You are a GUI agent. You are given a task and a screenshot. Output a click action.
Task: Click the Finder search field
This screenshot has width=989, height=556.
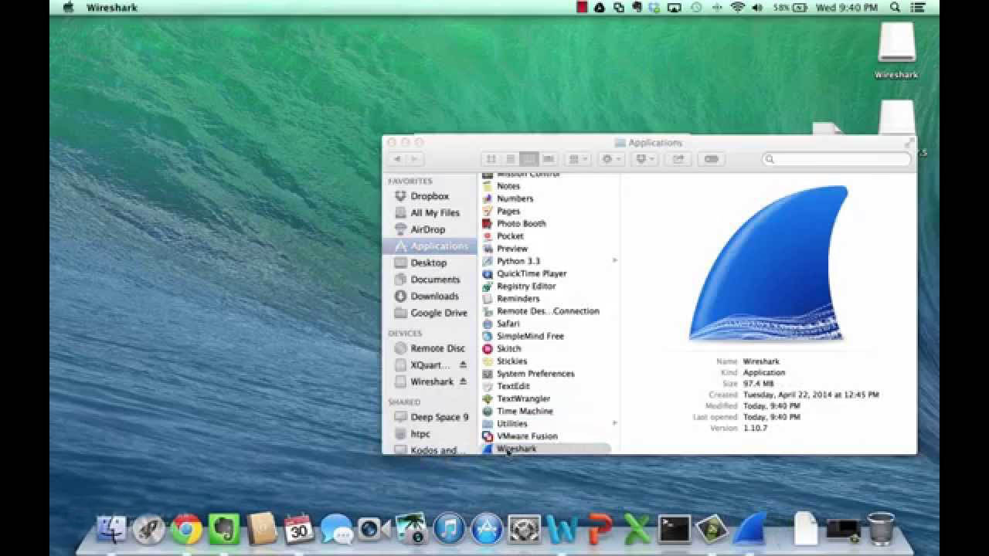[837, 159]
